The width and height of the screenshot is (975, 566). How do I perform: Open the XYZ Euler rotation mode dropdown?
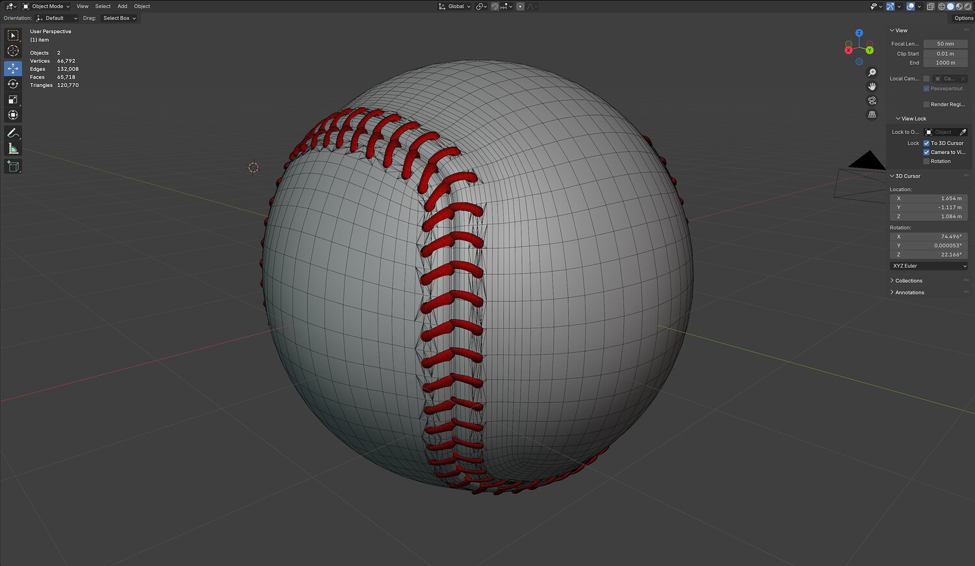929,266
